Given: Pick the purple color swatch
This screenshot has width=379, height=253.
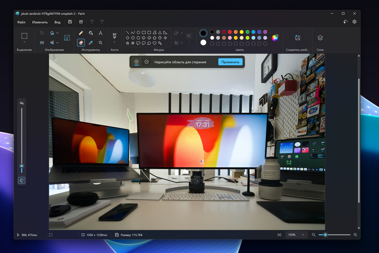Looking at the screenshot, I should pos(265,32).
